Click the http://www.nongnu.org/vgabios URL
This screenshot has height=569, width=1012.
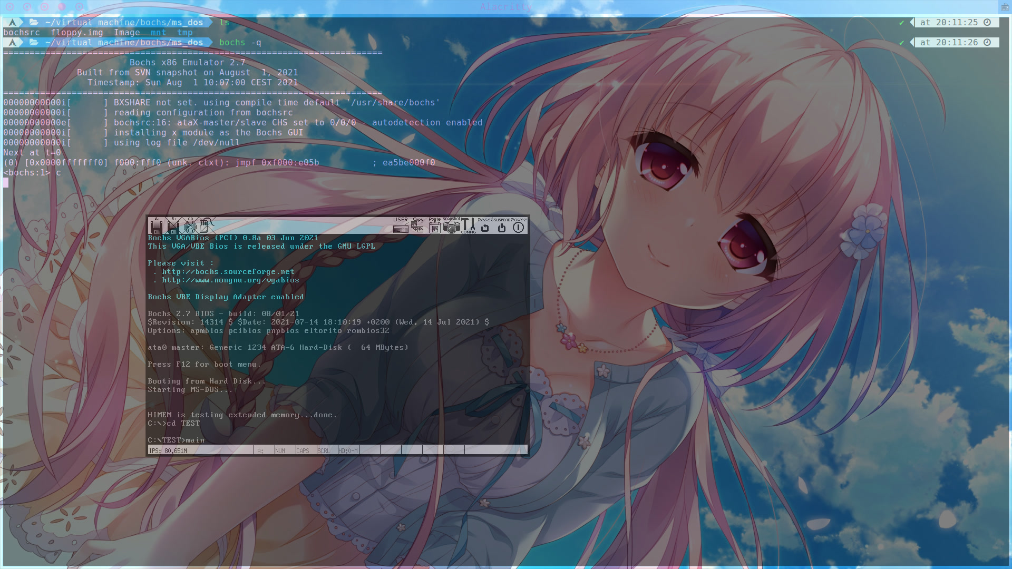tap(230, 280)
